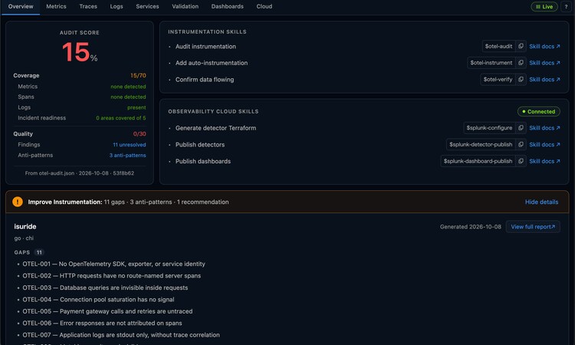Copy the $splunk-detector-publish skill command
Image resolution: width=575 pixels, height=345 pixels.
(x=521, y=144)
